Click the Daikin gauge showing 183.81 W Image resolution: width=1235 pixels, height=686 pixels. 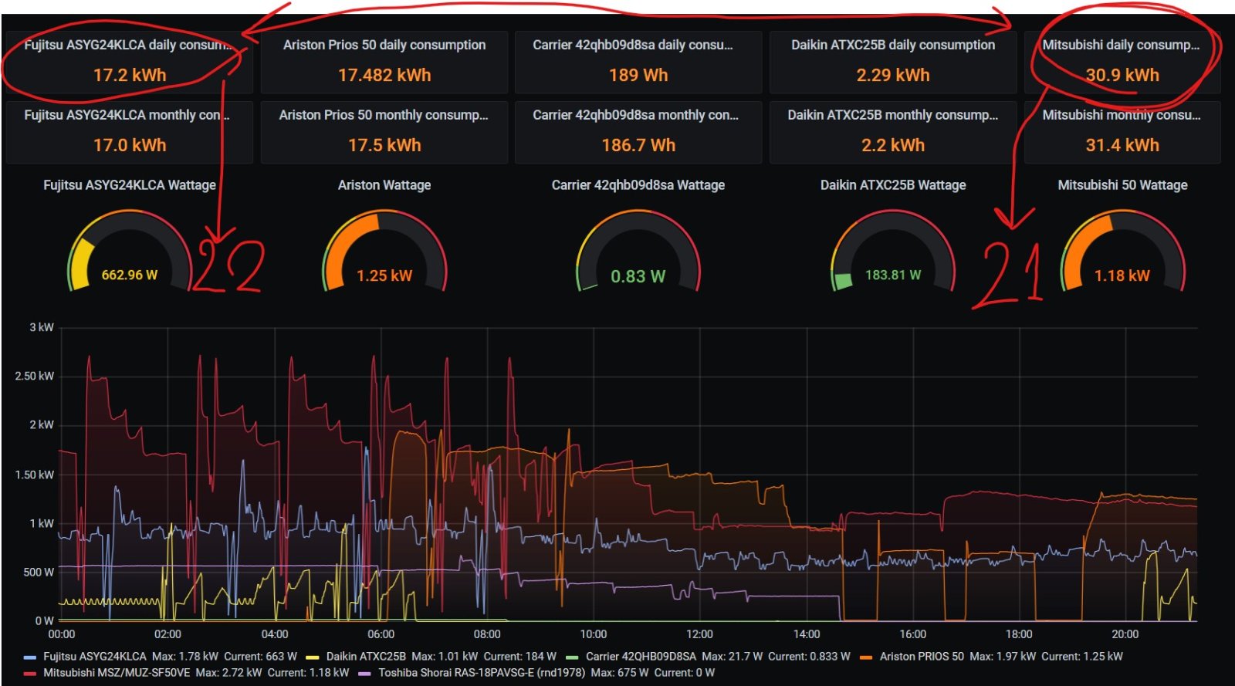(x=893, y=252)
